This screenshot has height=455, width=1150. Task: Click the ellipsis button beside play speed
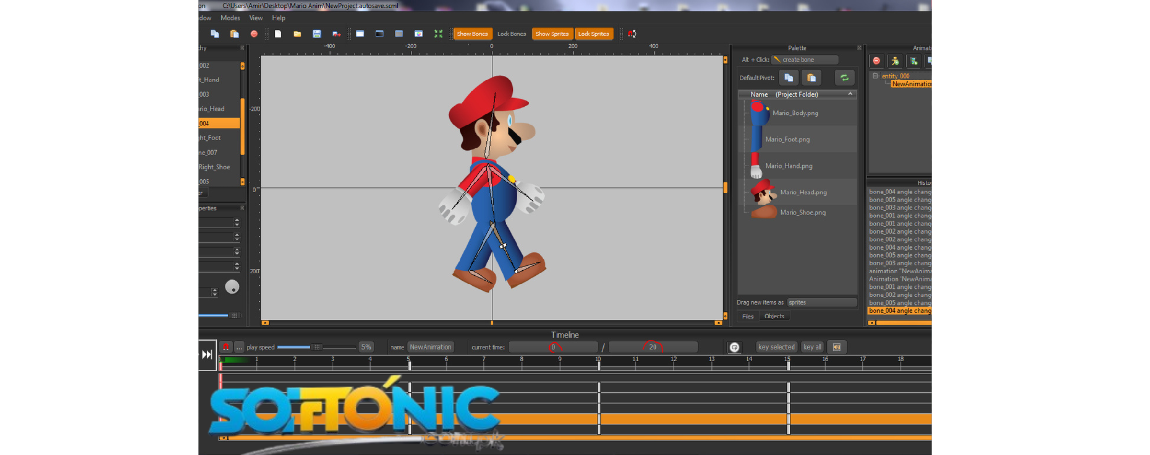239,347
